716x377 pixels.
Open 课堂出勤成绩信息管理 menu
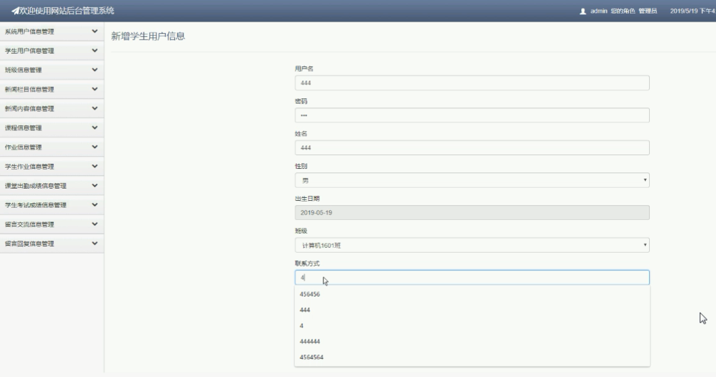point(51,185)
